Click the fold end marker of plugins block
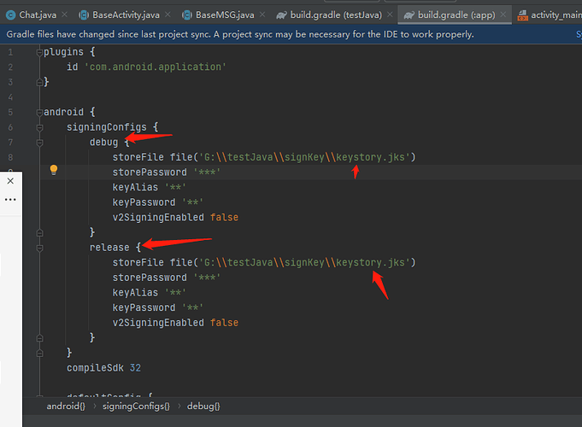The width and height of the screenshot is (582, 427). tap(39, 82)
